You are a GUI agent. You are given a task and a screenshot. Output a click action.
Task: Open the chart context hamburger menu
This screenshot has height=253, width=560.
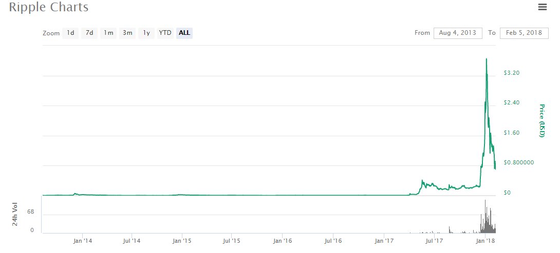[x=542, y=7]
